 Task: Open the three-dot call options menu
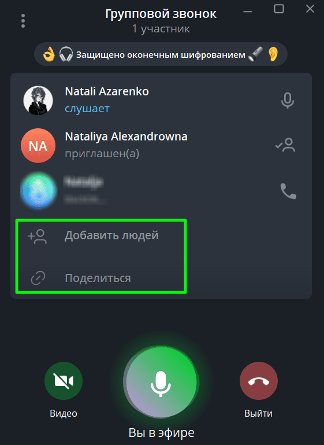tap(23, 21)
